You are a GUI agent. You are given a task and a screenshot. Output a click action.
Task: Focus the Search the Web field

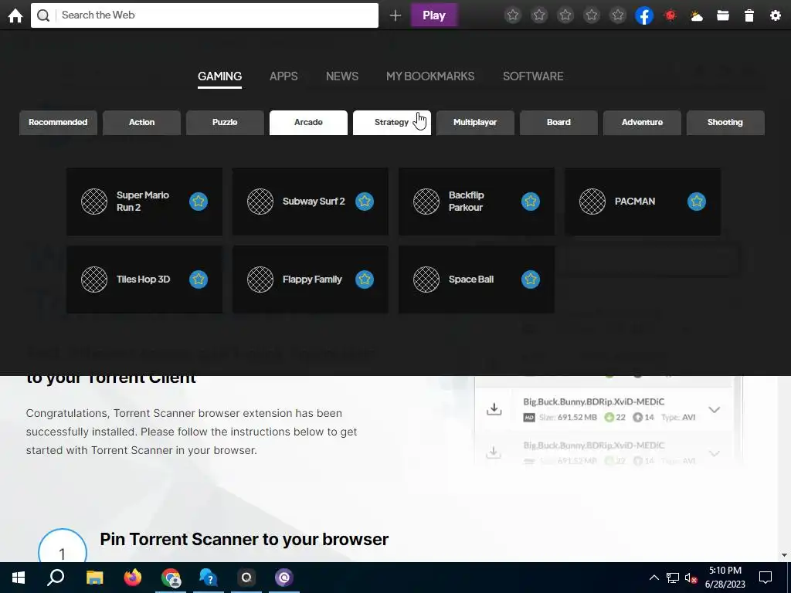tap(204, 15)
